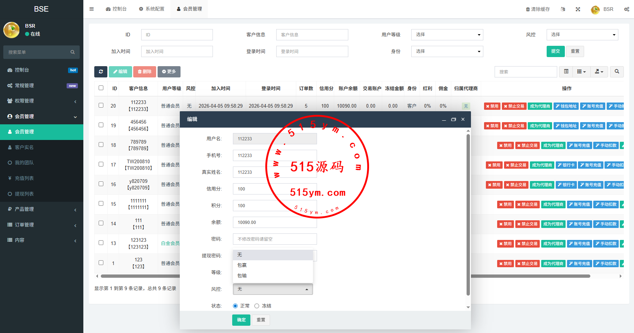
Task: Open the column display grid icon
Action: (x=581, y=72)
